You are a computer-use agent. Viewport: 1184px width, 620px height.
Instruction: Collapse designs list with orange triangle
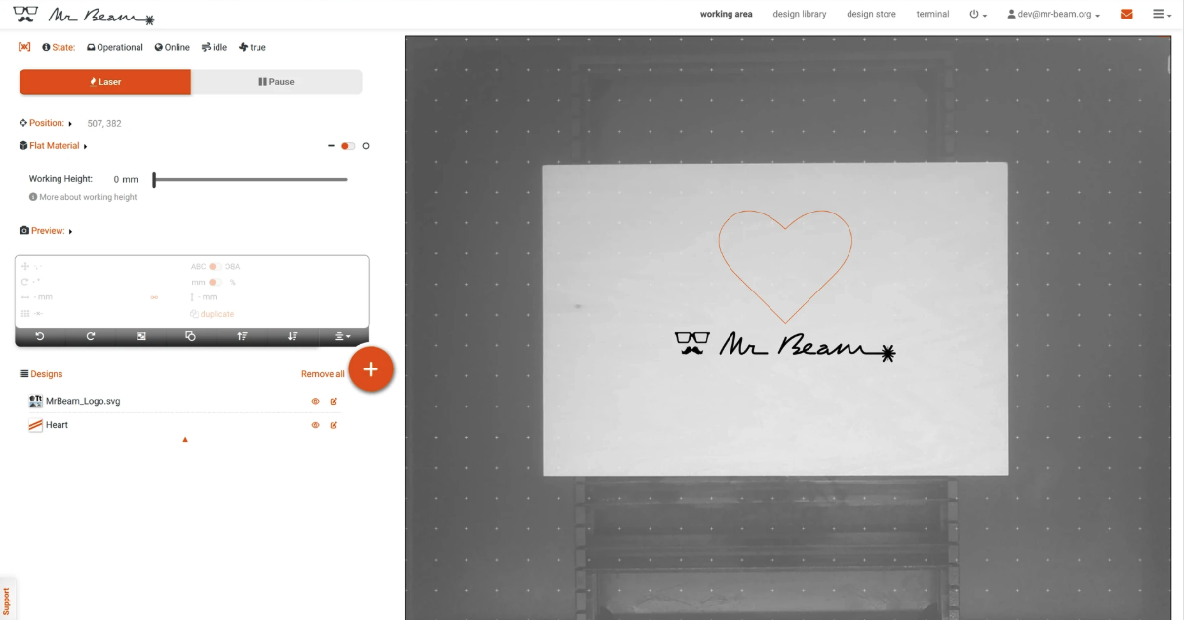[x=185, y=440]
